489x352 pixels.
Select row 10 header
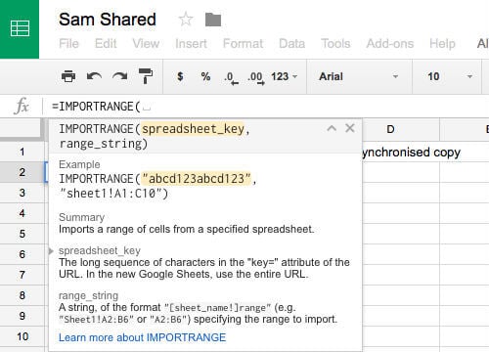22,336
